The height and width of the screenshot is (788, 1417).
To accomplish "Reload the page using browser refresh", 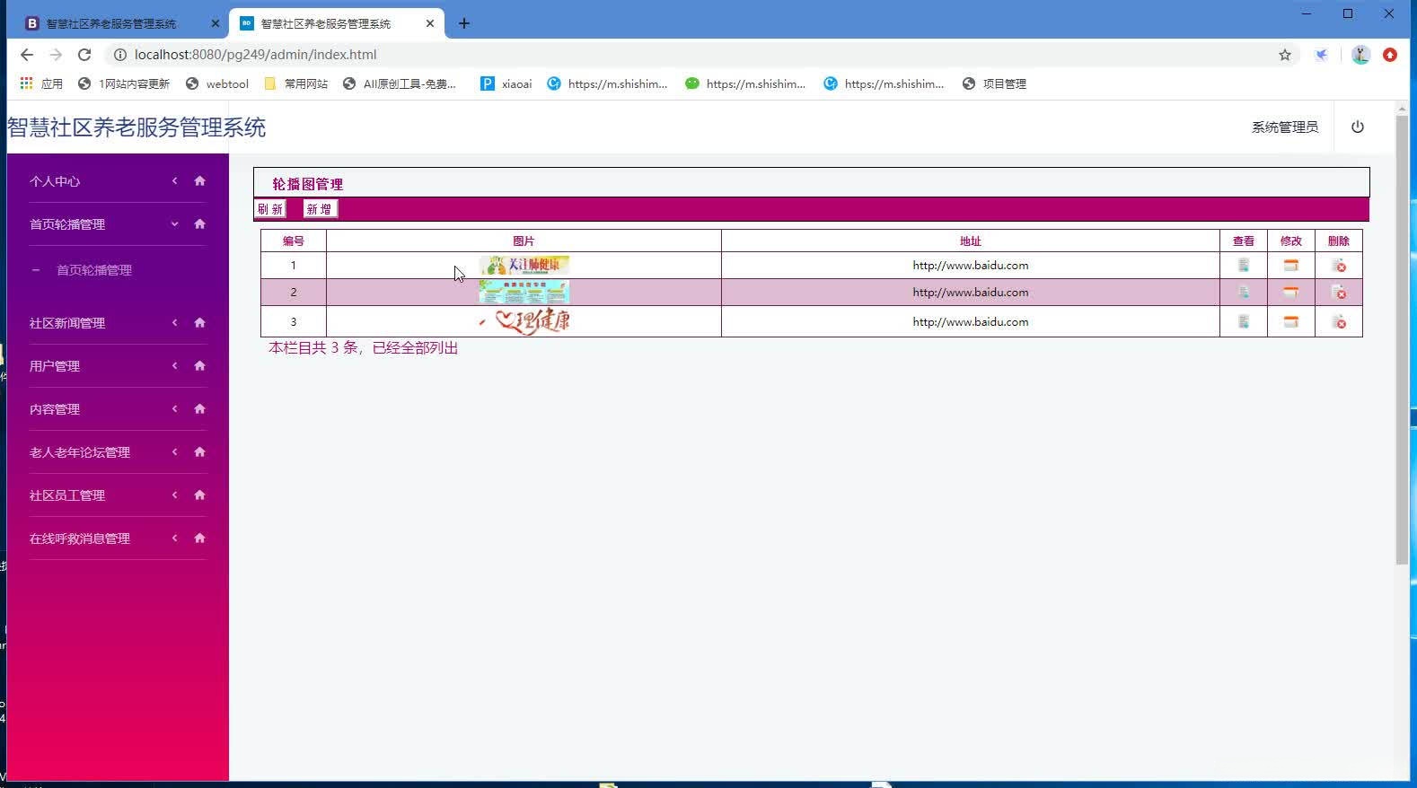I will point(84,55).
